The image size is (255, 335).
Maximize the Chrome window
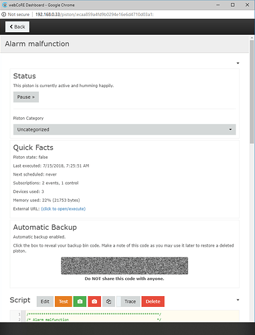pos(232,5)
